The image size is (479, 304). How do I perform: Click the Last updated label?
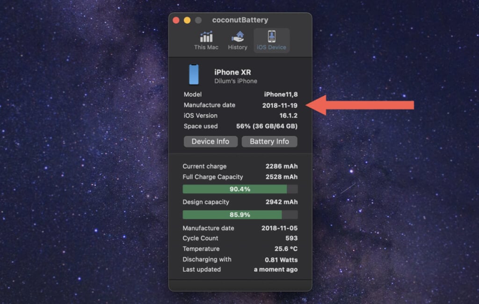[202, 270]
